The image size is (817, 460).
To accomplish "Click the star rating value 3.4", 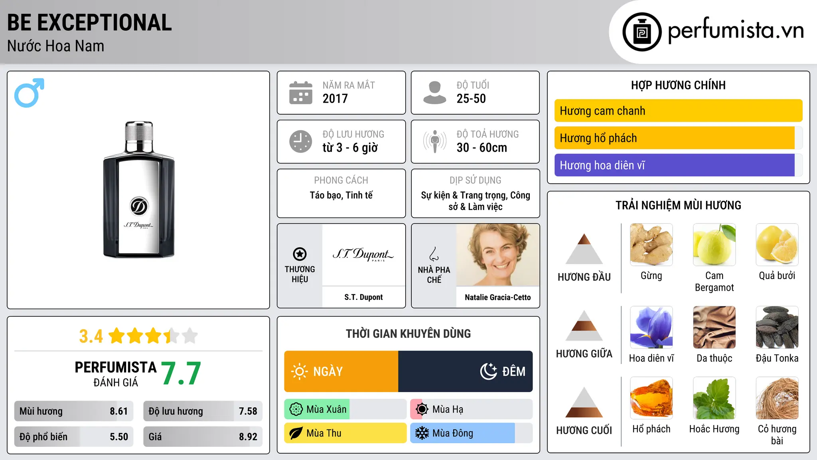I will tap(91, 336).
